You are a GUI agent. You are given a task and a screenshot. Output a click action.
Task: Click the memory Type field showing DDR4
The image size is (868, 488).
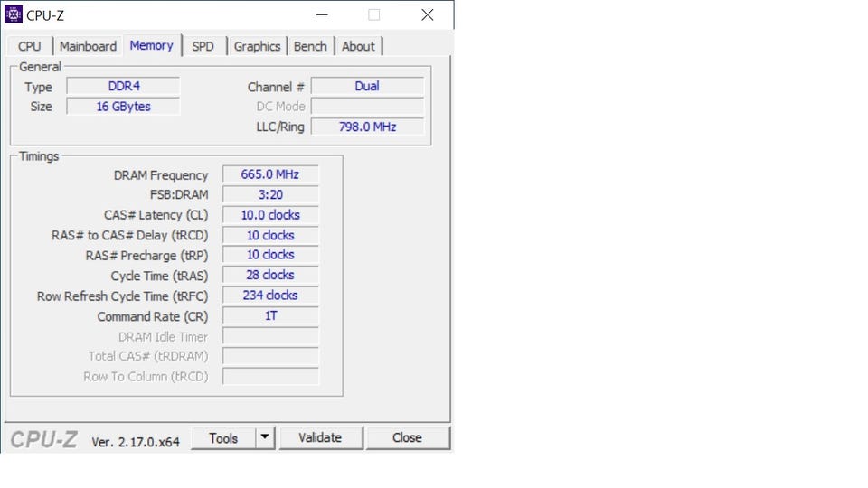click(x=124, y=87)
